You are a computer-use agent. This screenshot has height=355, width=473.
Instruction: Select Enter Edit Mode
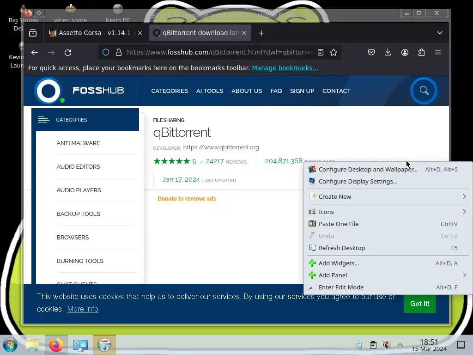388,288
